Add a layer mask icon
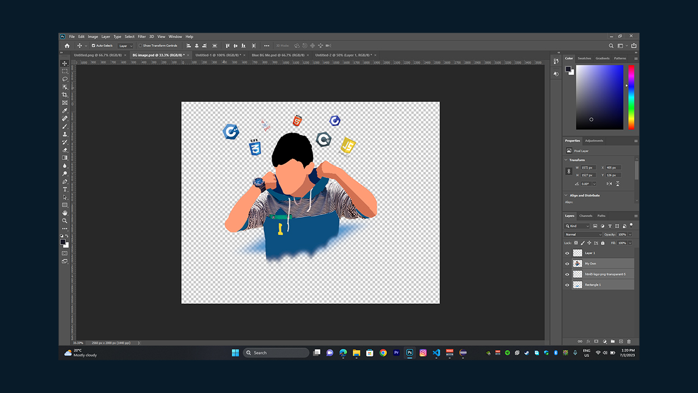 click(596, 341)
